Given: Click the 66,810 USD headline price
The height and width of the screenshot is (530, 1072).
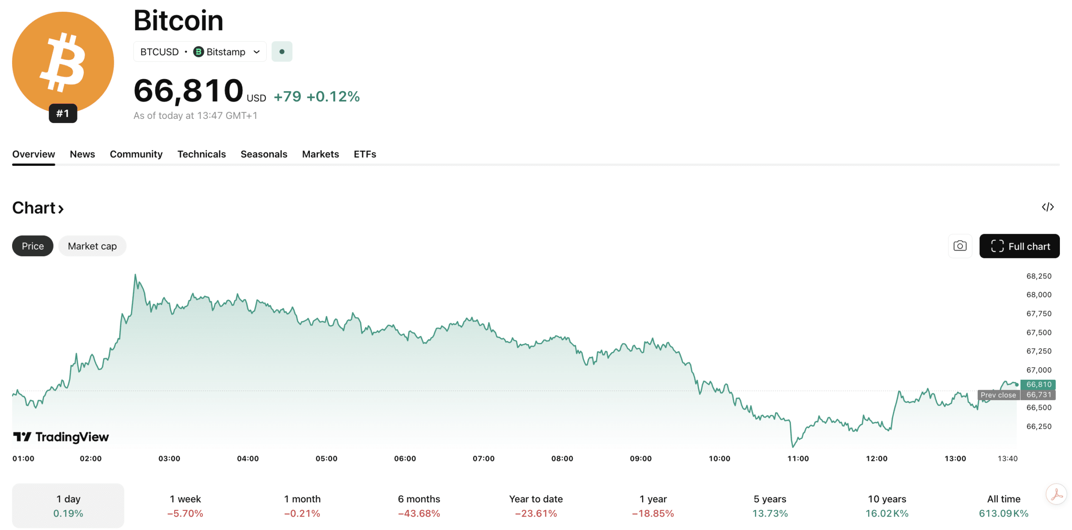Looking at the screenshot, I should click(x=200, y=90).
